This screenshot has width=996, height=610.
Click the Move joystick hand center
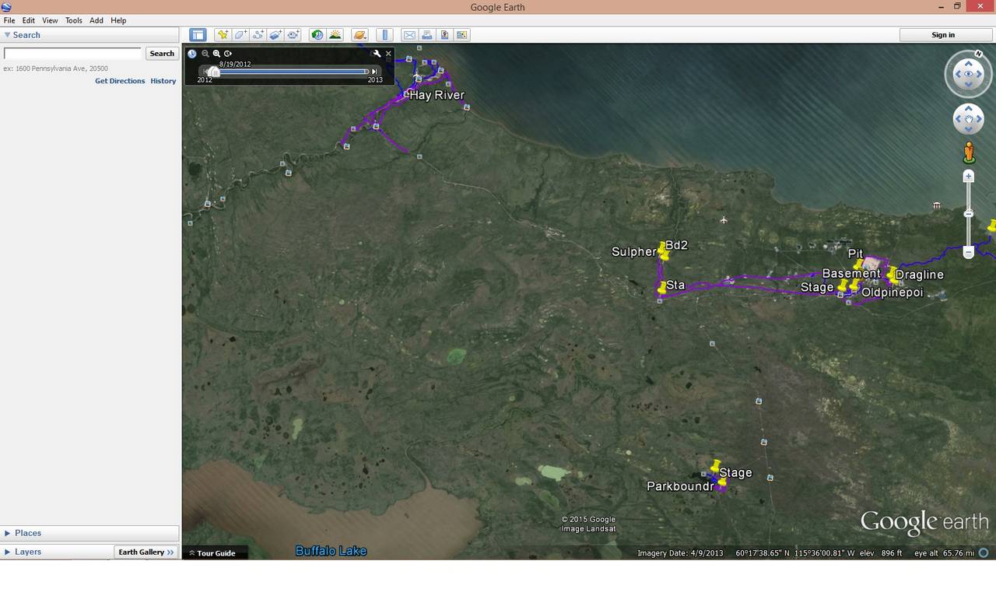click(969, 119)
